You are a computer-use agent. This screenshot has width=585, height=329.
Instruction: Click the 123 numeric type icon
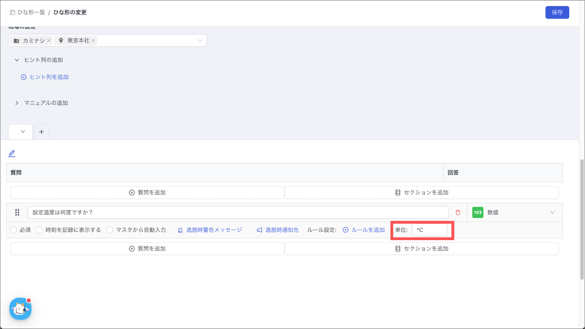click(478, 212)
